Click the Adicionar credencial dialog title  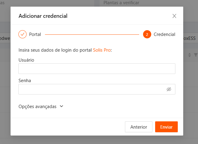pyautogui.click(x=43, y=16)
